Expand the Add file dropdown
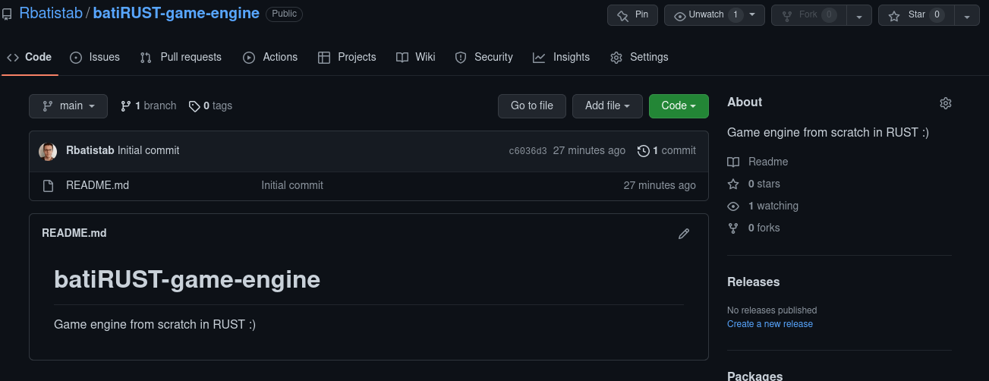Image resolution: width=989 pixels, height=381 pixels. click(607, 106)
